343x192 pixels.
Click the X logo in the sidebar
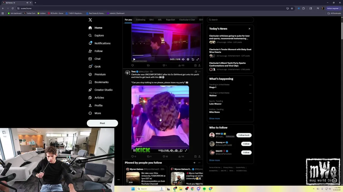[x=90, y=20]
